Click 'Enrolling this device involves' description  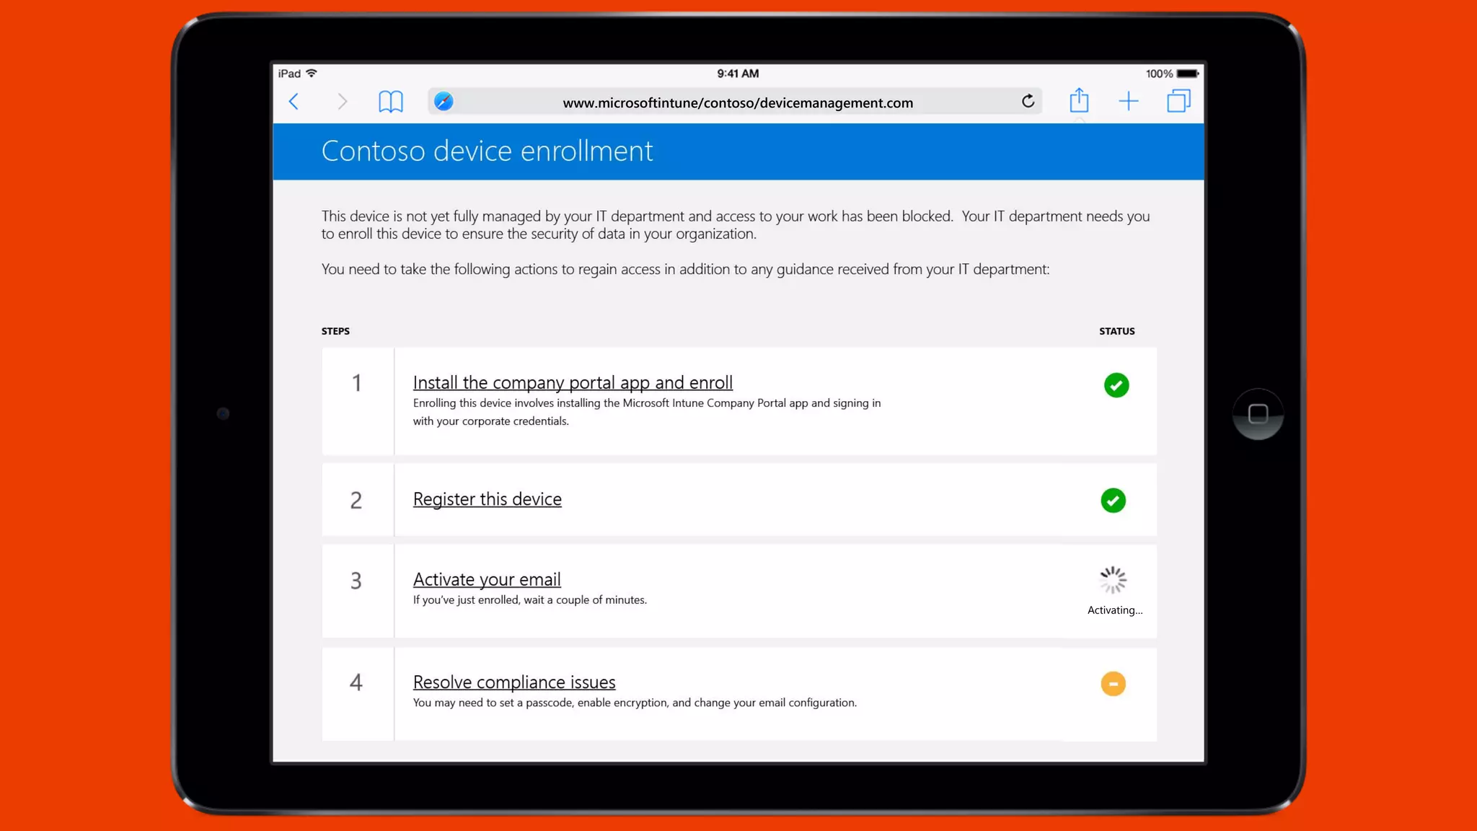(647, 412)
